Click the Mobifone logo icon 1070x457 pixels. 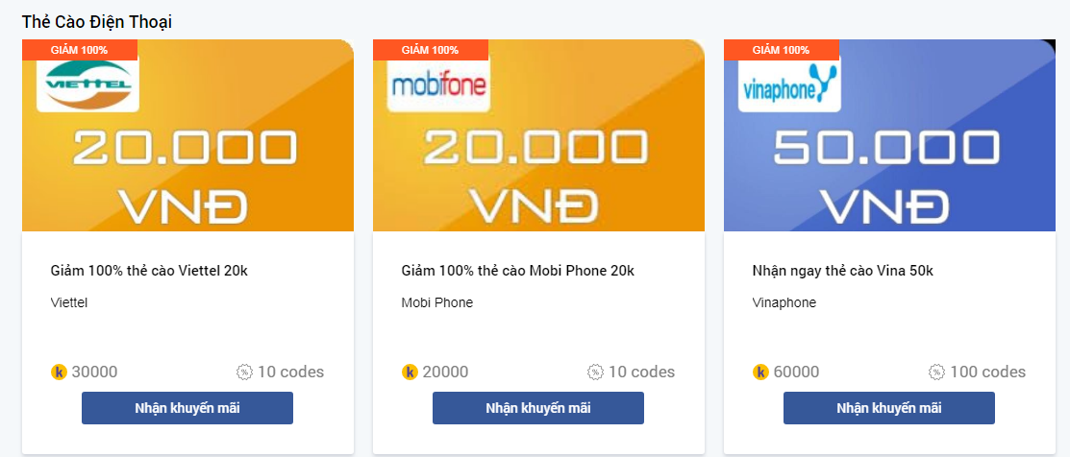(438, 86)
